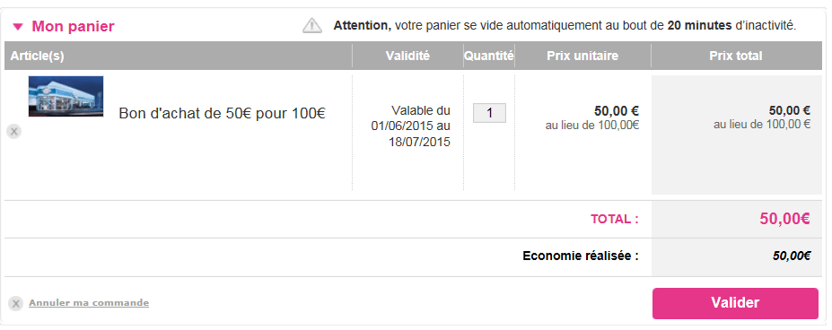
Task: Click the 20 minutes inactivity warning text
Action: pyautogui.click(x=565, y=25)
